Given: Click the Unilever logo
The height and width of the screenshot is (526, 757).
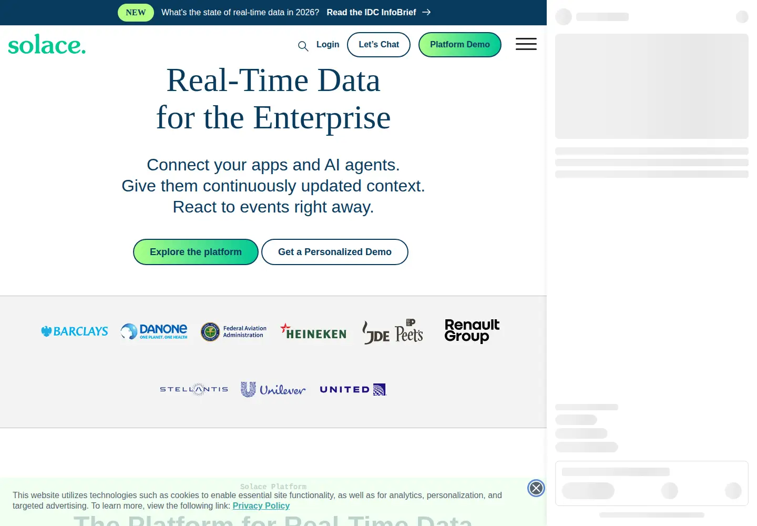Looking at the screenshot, I should pyautogui.click(x=273, y=389).
